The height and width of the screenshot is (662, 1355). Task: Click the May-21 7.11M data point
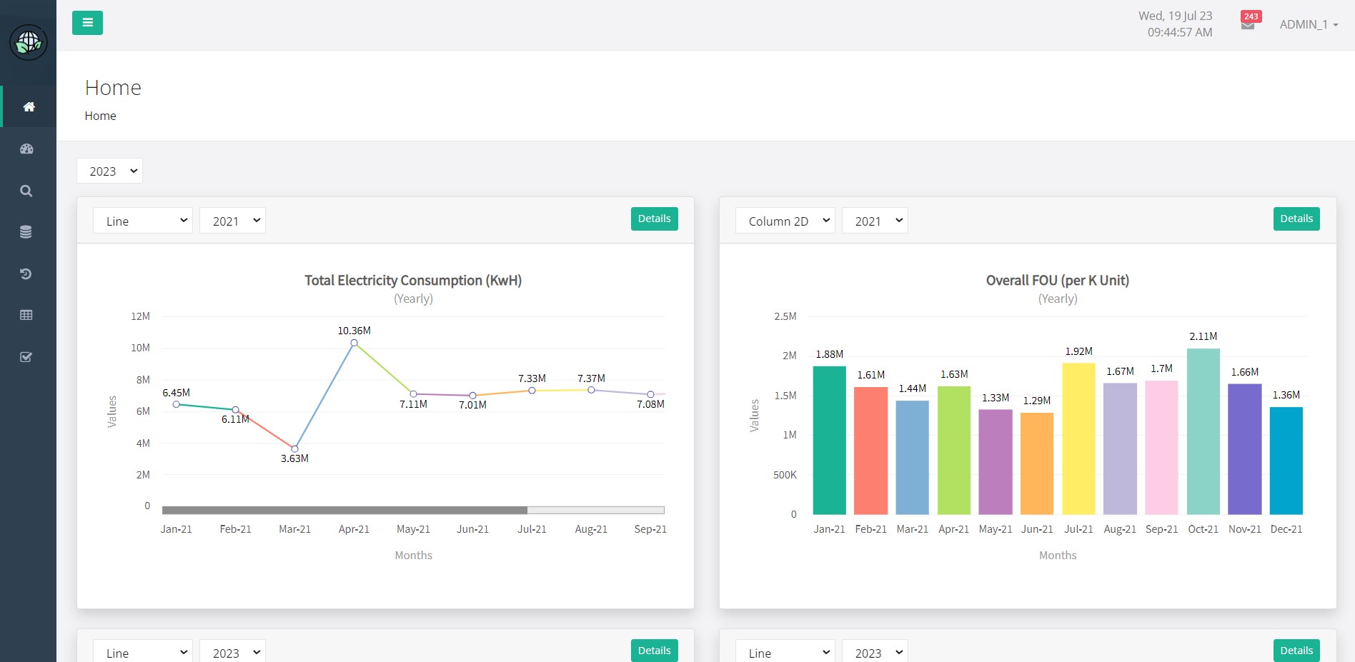click(413, 394)
